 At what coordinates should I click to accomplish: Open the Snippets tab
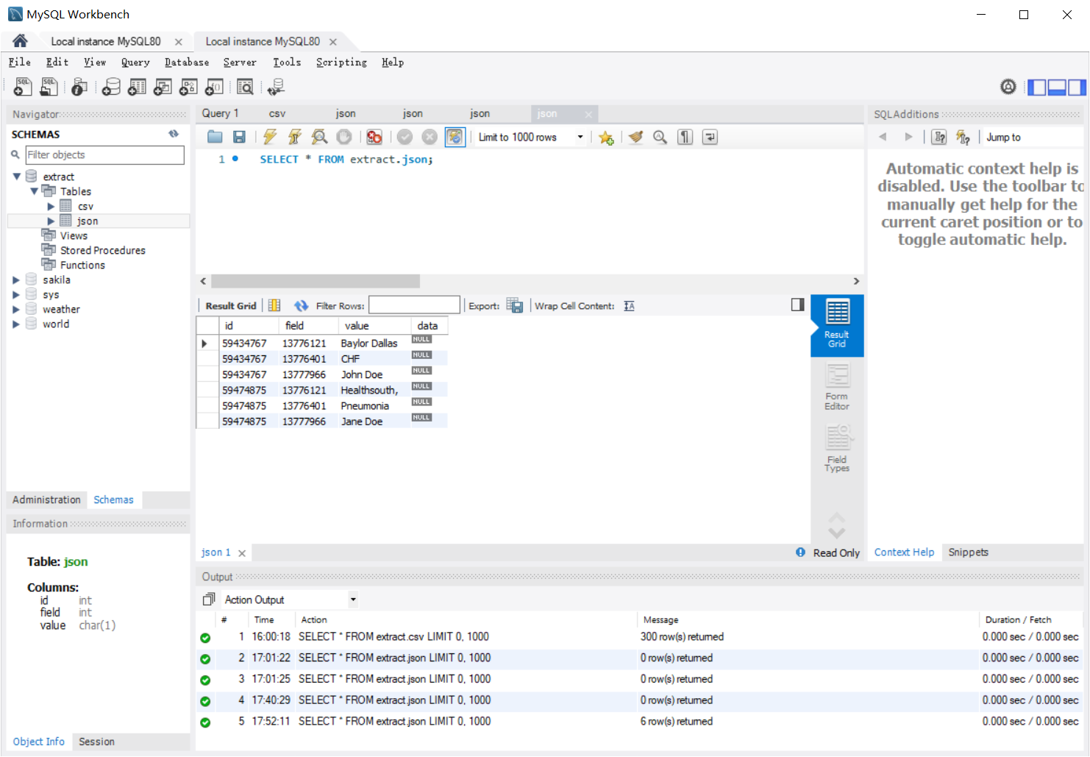[x=968, y=552]
